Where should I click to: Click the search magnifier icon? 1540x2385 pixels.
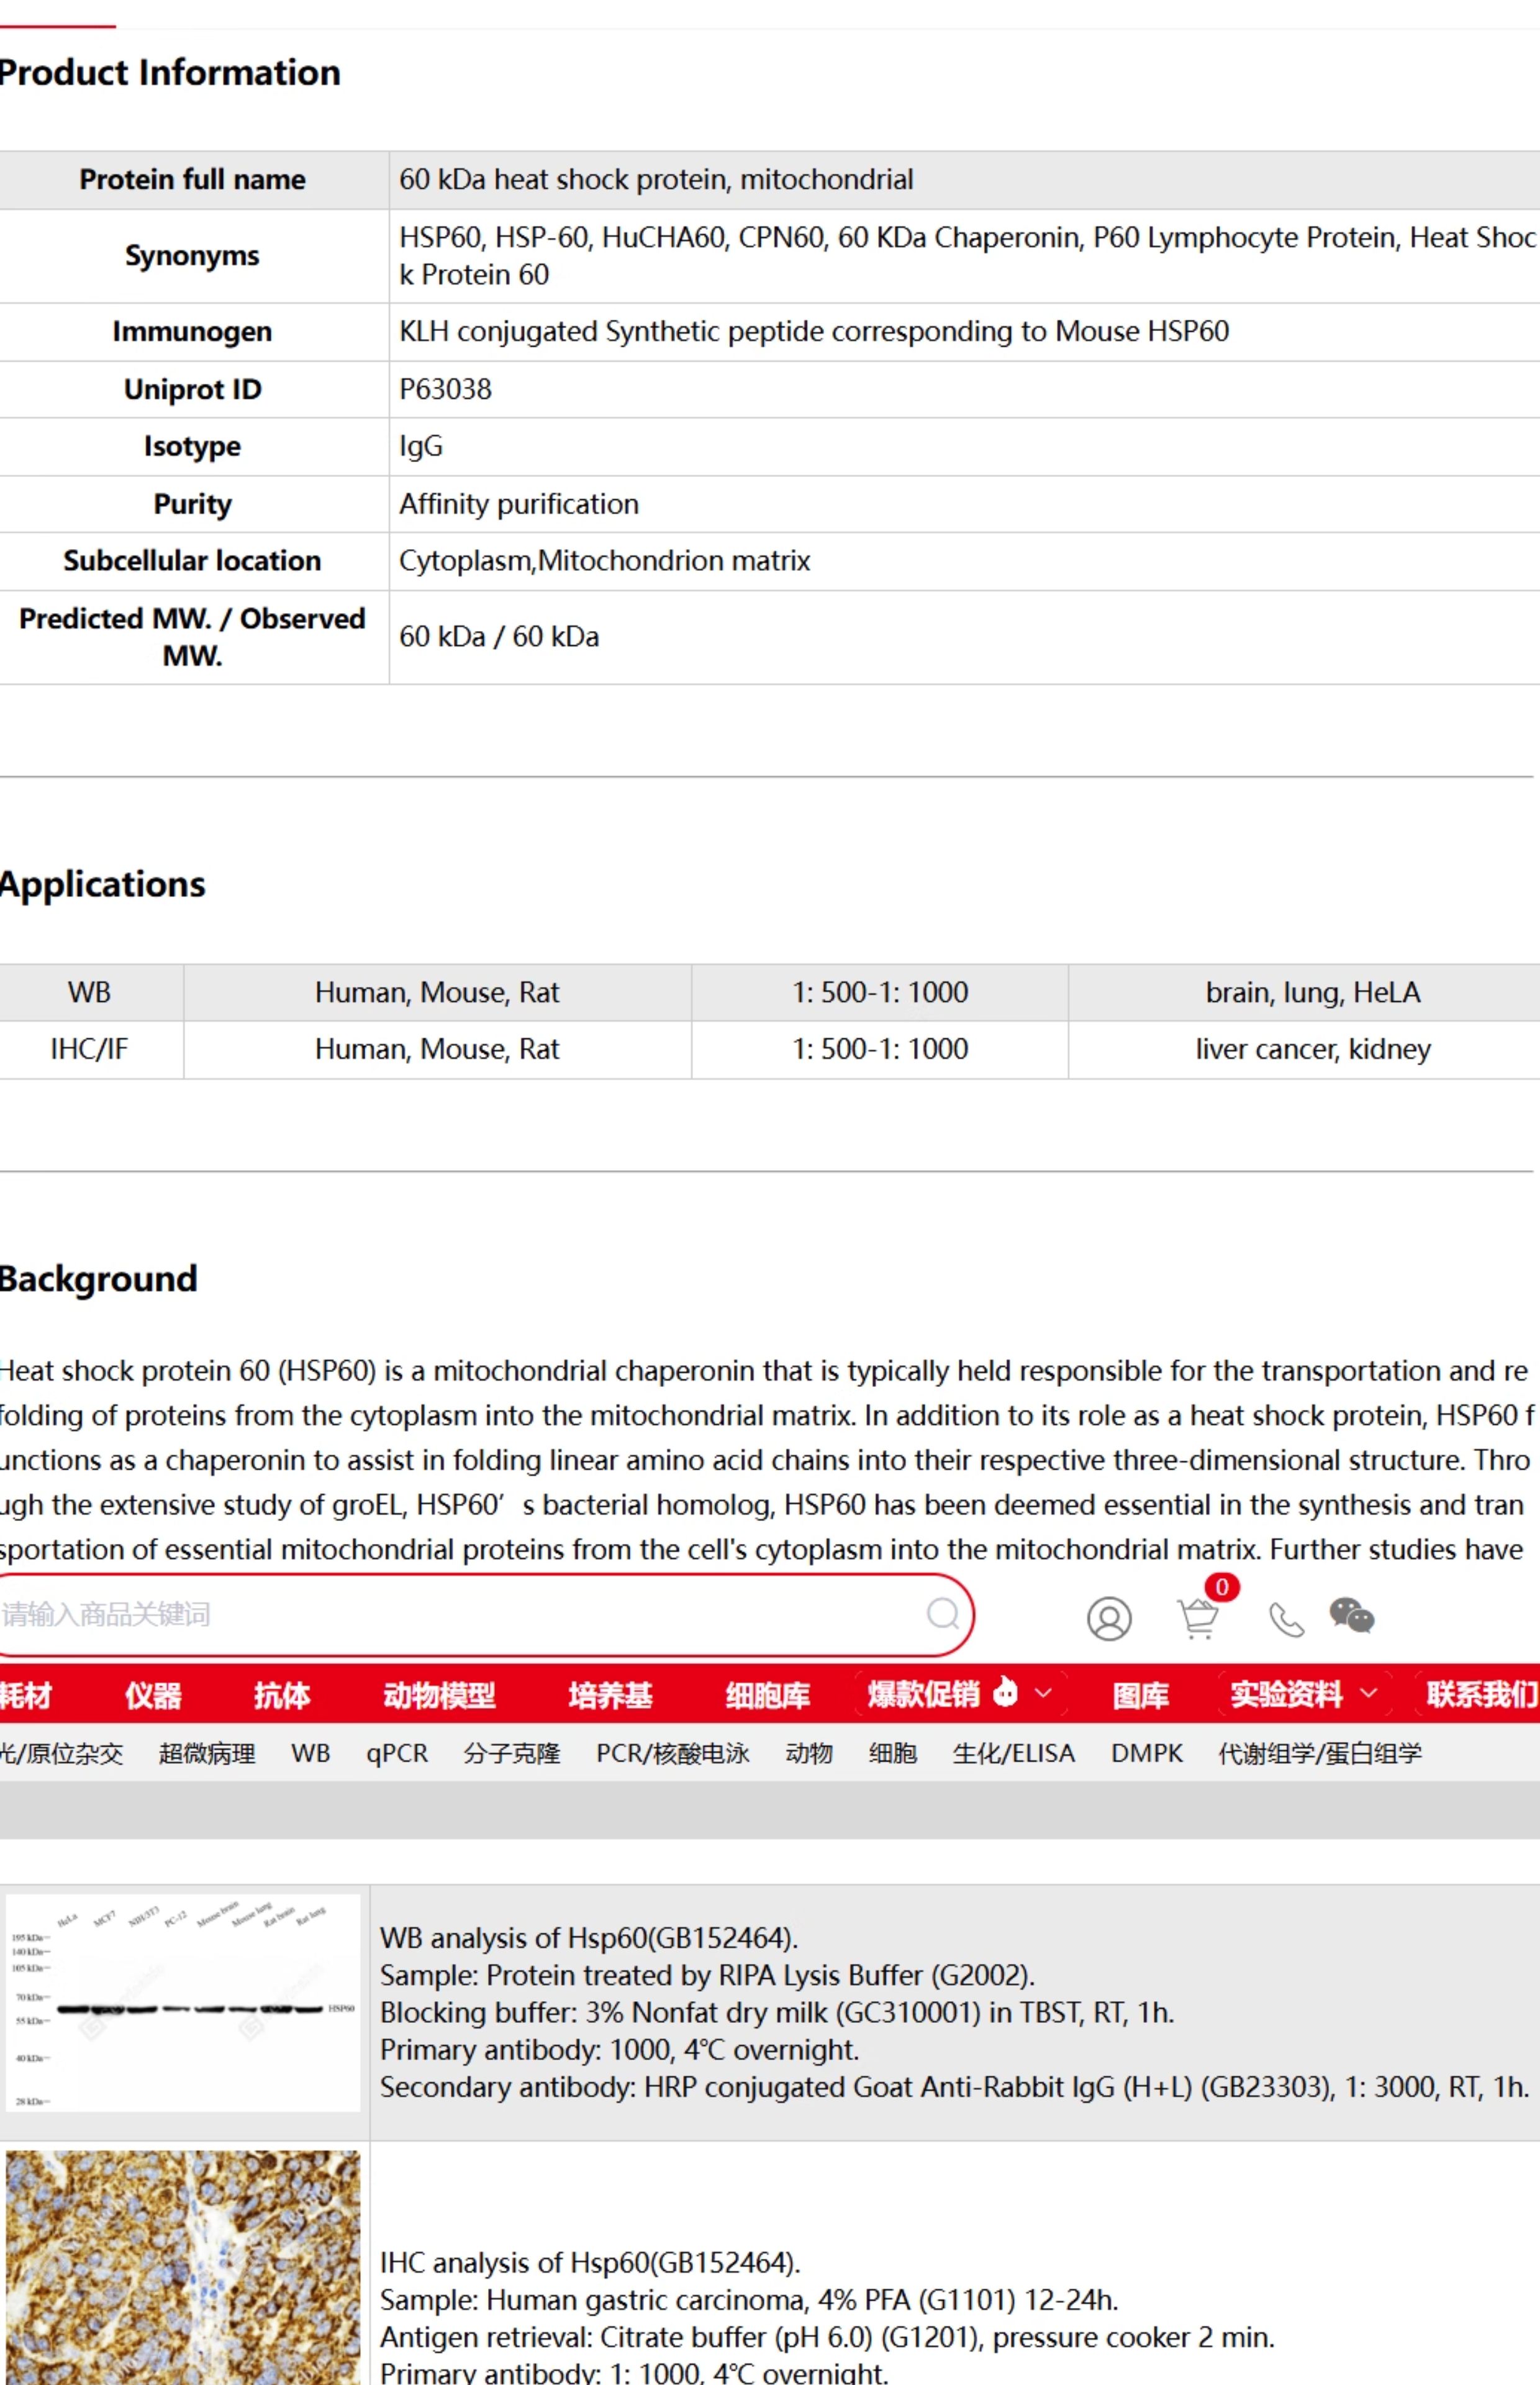click(x=942, y=1613)
